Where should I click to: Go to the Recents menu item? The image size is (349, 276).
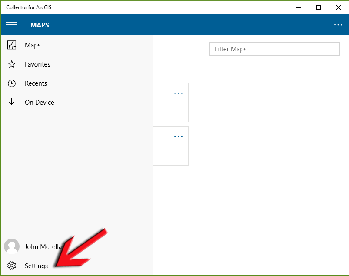[36, 83]
